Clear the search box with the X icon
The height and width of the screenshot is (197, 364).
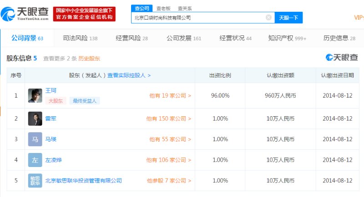click(268, 18)
